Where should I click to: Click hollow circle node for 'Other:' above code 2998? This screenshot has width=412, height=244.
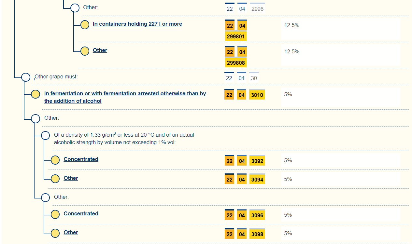click(75, 8)
